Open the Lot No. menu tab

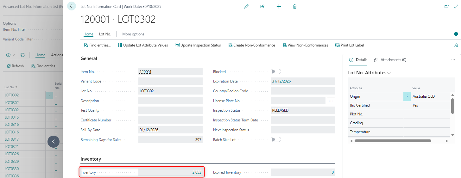[105, 34]
